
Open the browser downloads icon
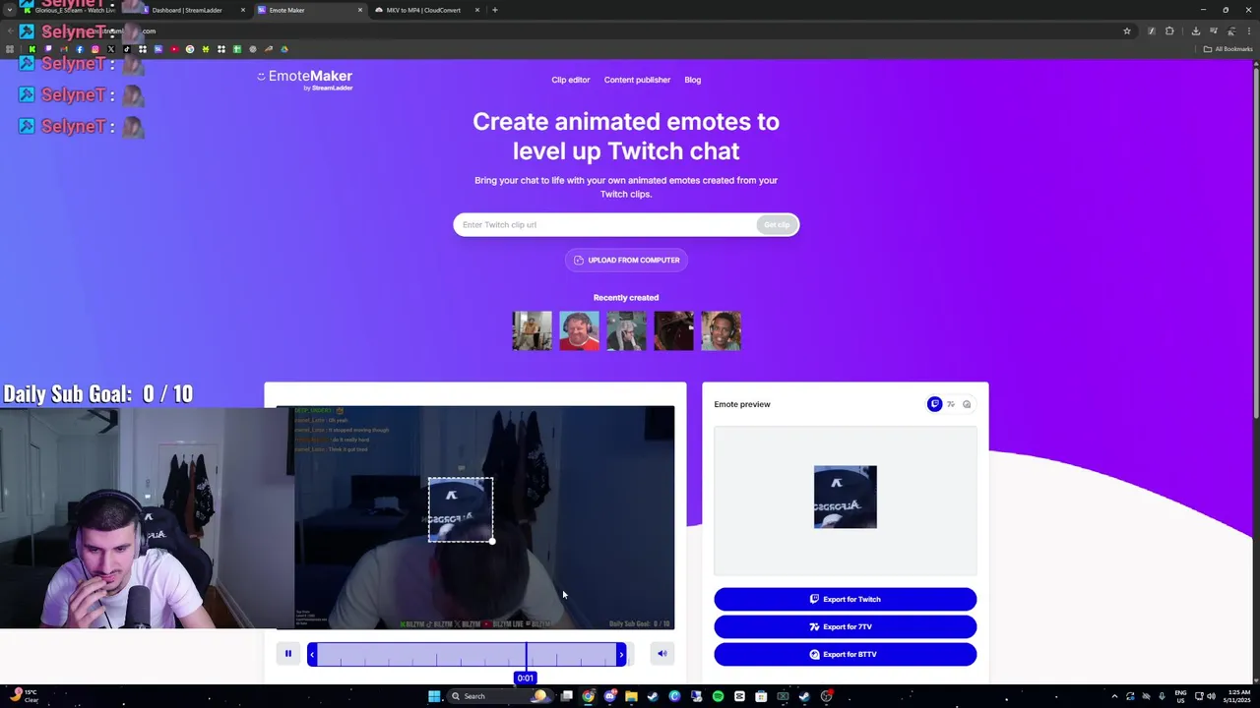(1196, 30)
